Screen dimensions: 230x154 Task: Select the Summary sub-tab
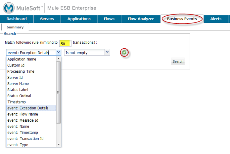(15, 27)
